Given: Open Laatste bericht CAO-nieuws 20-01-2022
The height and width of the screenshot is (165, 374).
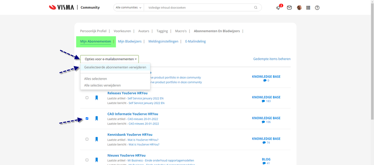Looking at the screenshot, I should coord(144,124).
